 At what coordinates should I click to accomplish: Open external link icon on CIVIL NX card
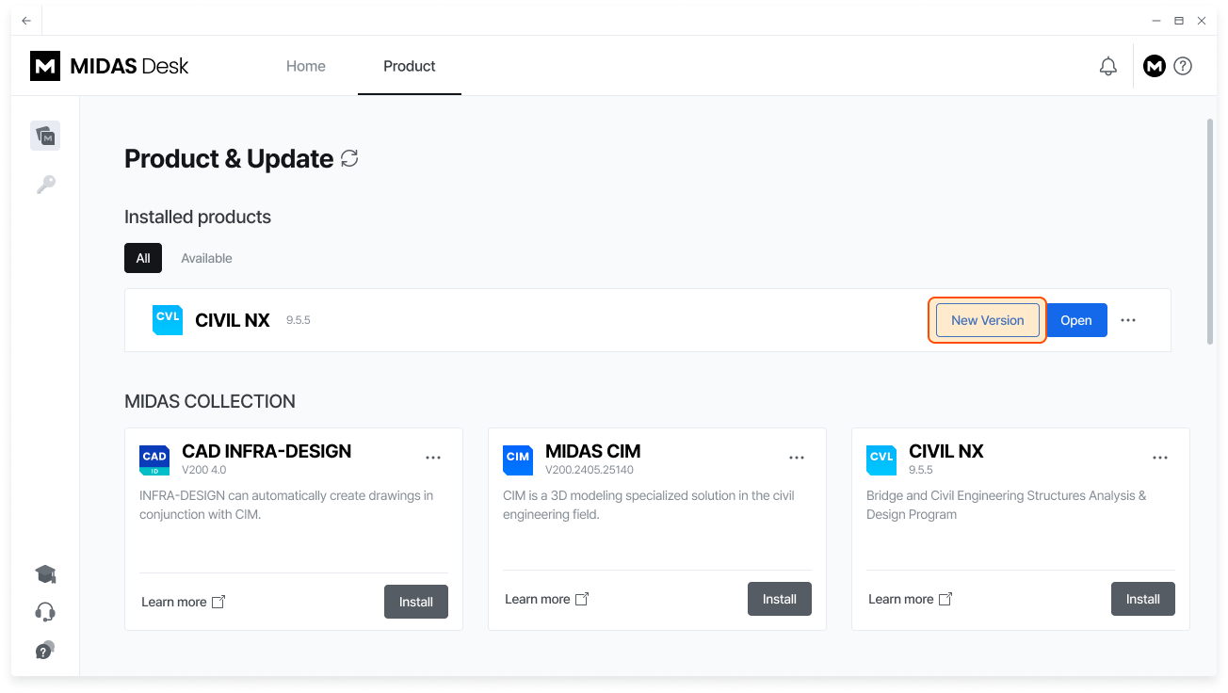point(945,599)
